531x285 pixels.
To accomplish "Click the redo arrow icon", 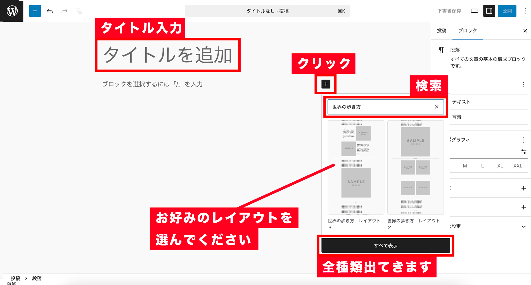I will pyautogui.click(x=65, y=11).
